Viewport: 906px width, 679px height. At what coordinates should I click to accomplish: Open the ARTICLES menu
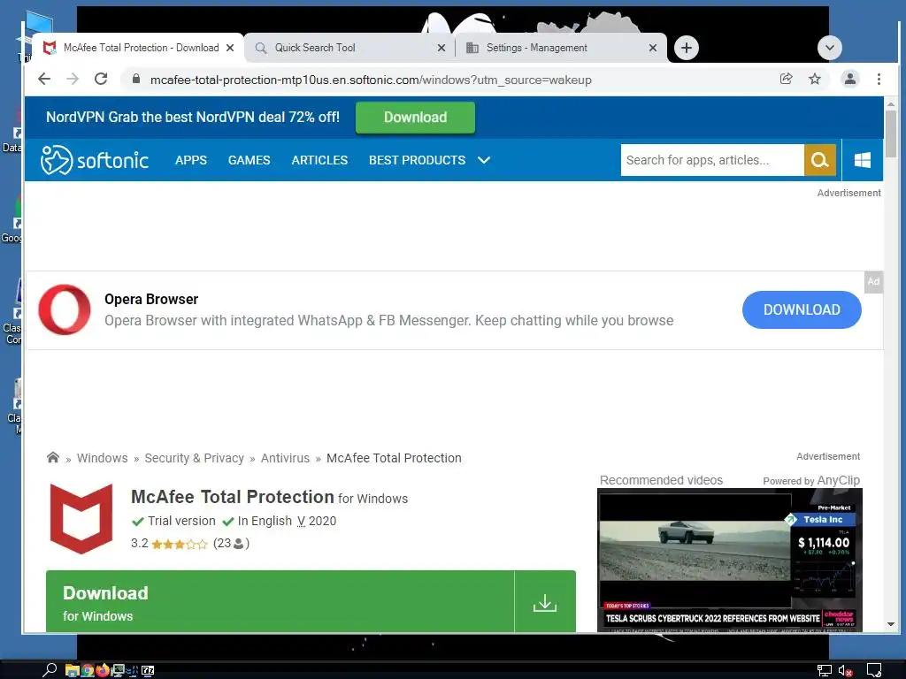319,160
